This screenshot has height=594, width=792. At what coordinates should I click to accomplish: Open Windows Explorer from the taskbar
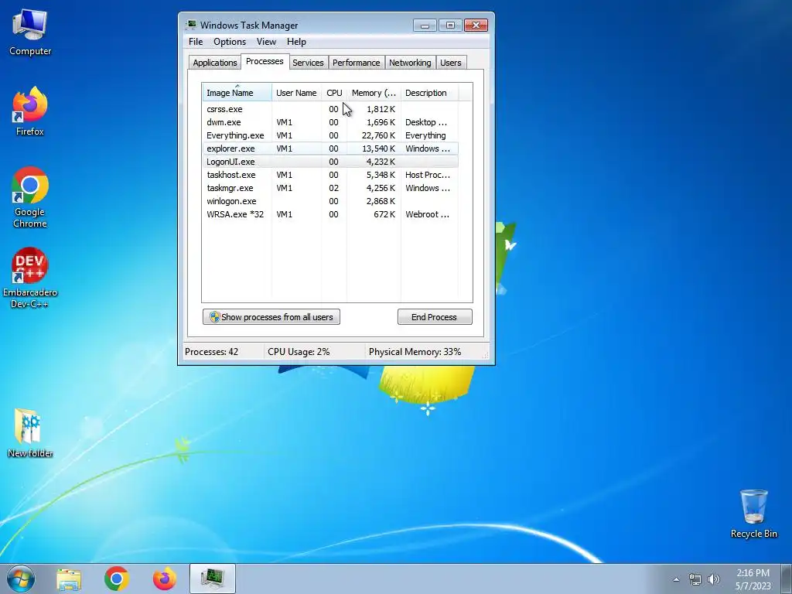(x=69, y=579)
